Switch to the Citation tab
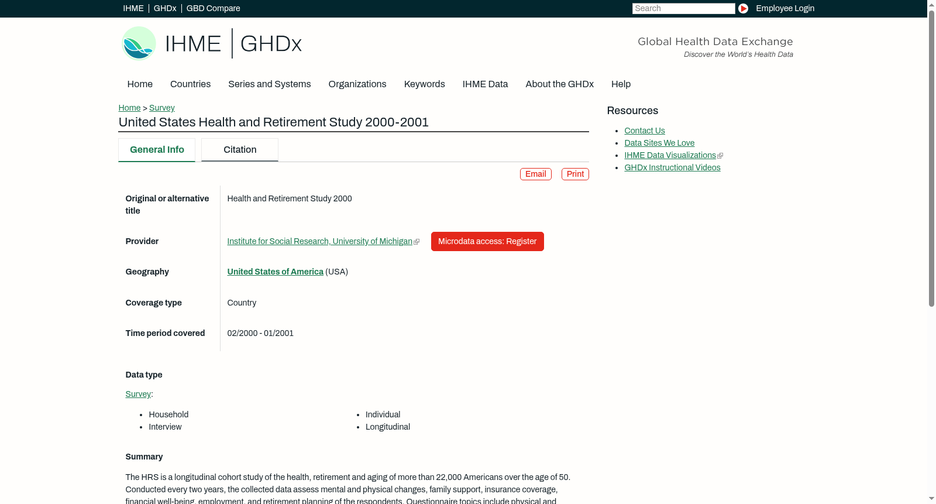Screen dimensions: 936x504 pyautogui.click(x=240, y=150)
